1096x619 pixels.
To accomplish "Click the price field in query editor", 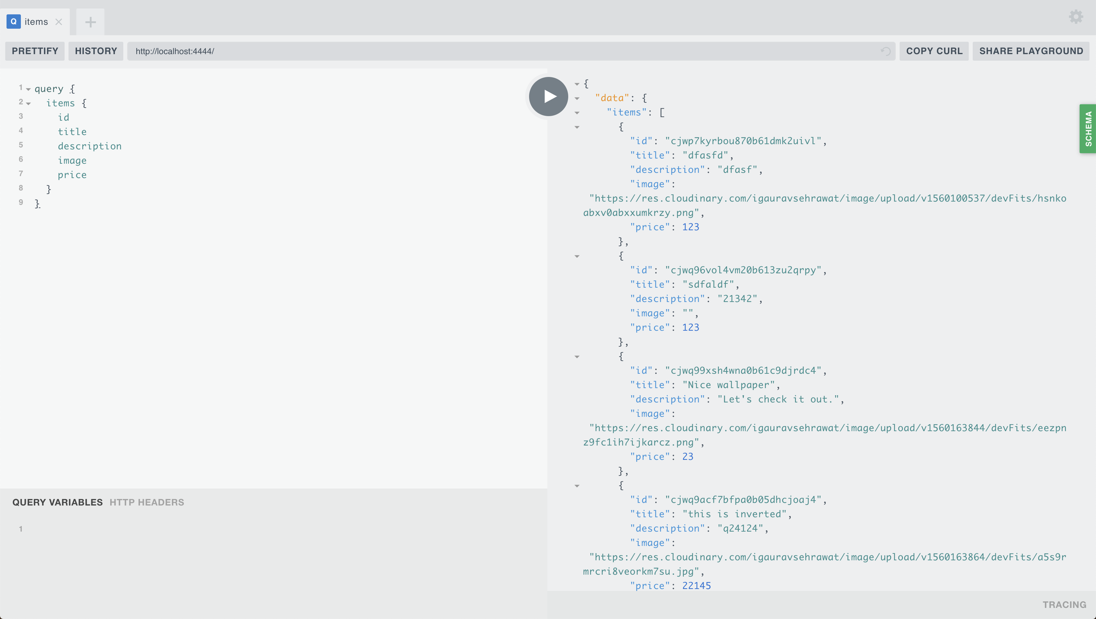I will [72, 175].
